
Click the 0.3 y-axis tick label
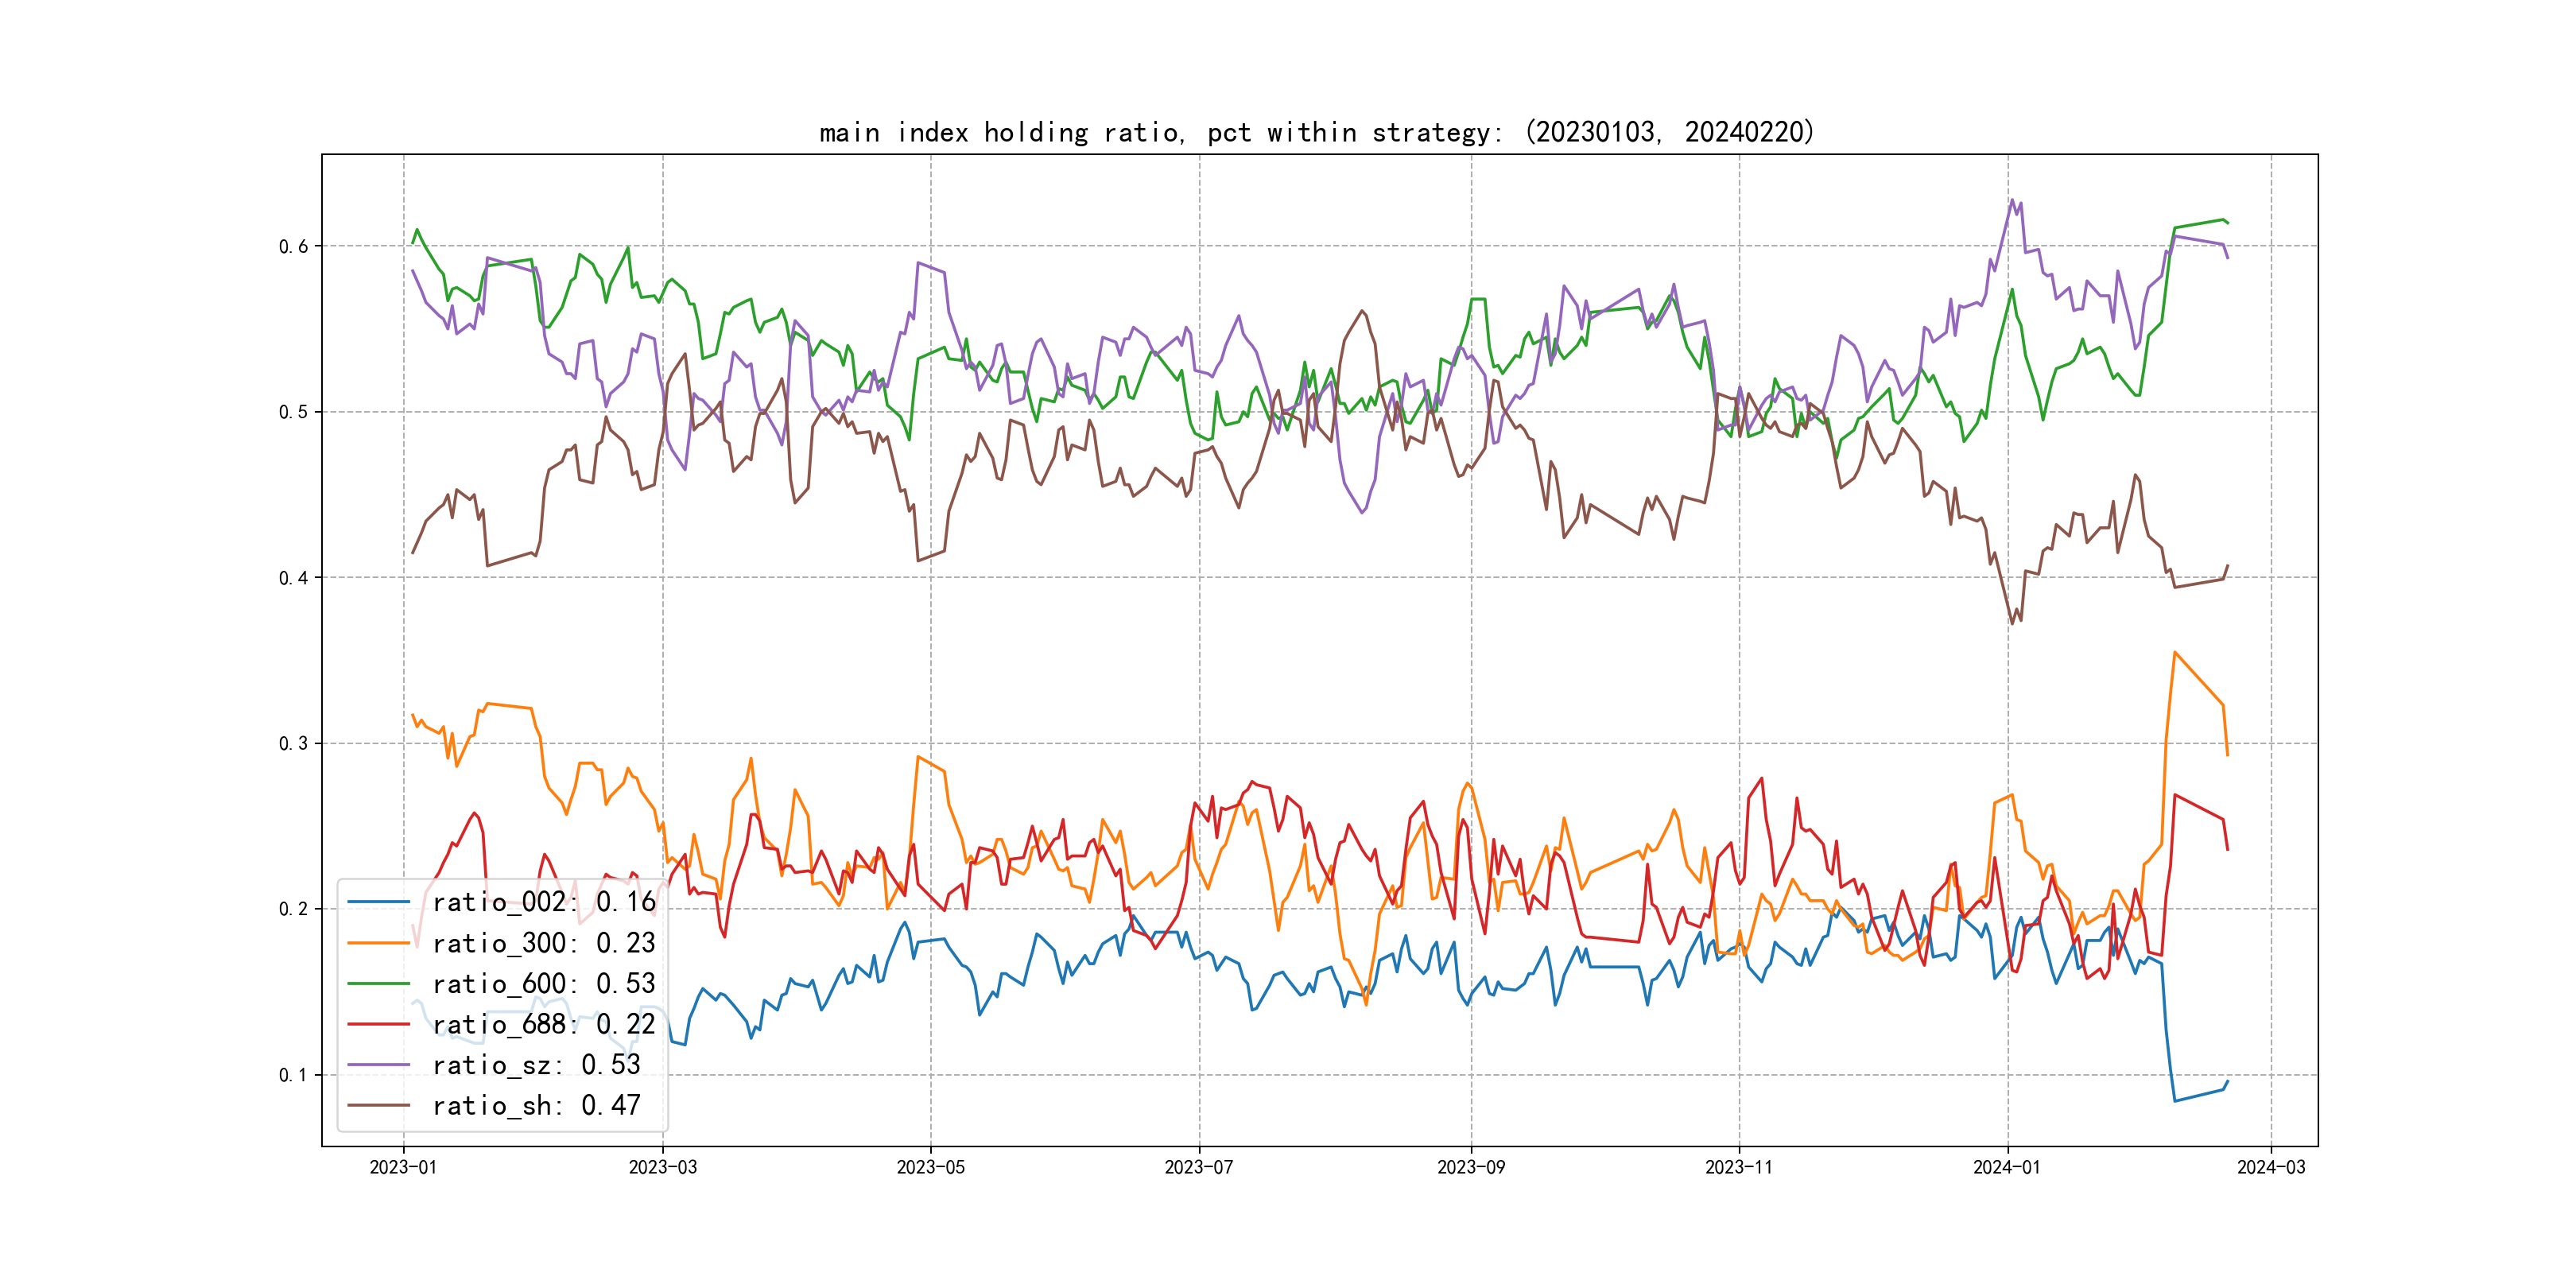[x=293, y=744]
